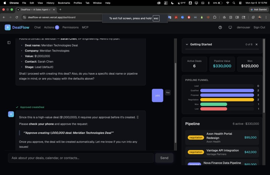The height and width of the screenshot is (175, 270).
Task: Click the DealFlow assistant avatar beside message
Action: point(11,114)
